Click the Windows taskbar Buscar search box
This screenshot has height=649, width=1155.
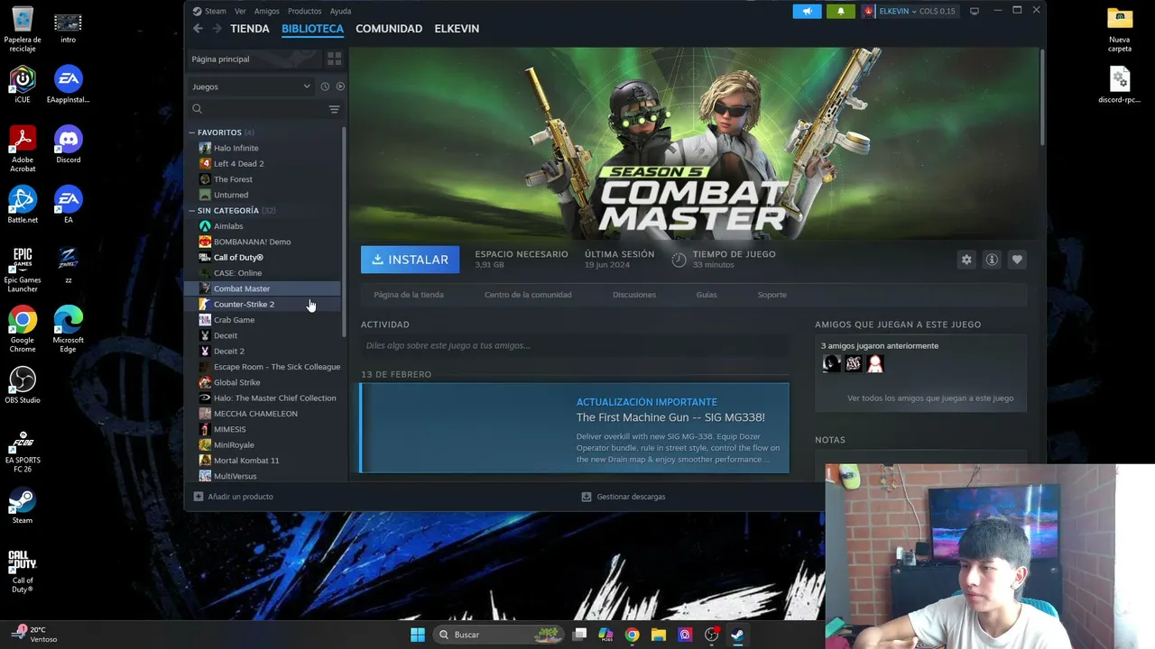497,635
